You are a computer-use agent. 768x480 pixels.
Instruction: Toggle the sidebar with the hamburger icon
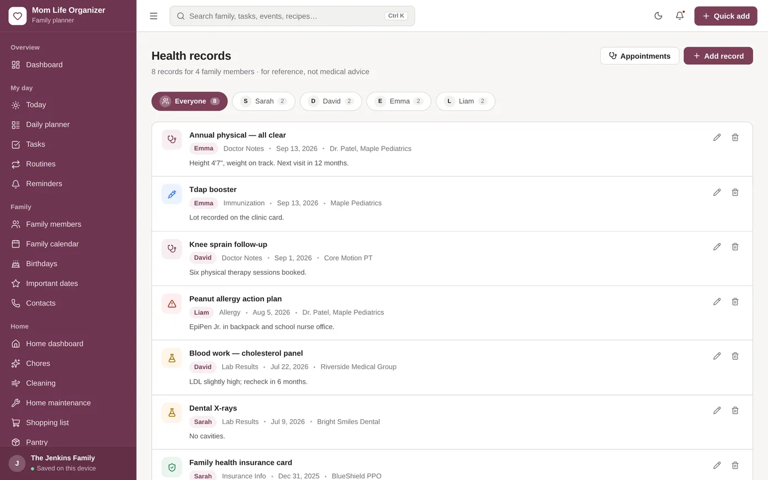154,16
